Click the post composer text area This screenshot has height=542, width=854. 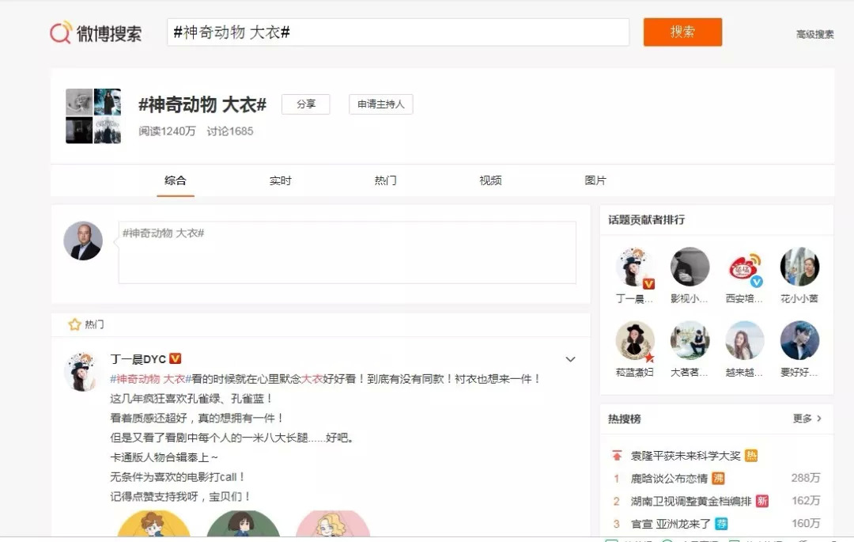[347, 252]
